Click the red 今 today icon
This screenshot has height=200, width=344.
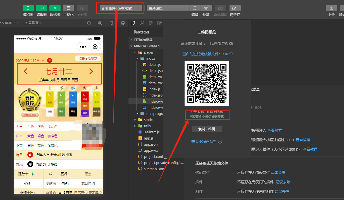[x=50, y=60]
